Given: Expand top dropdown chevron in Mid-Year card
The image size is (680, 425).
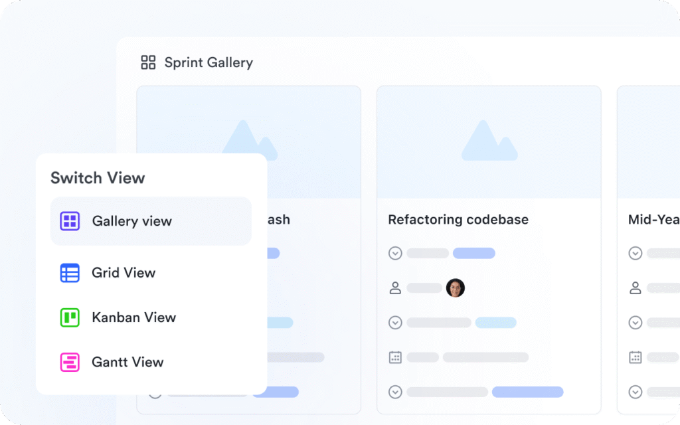Looking at the screenshot, I should (636, 253).
